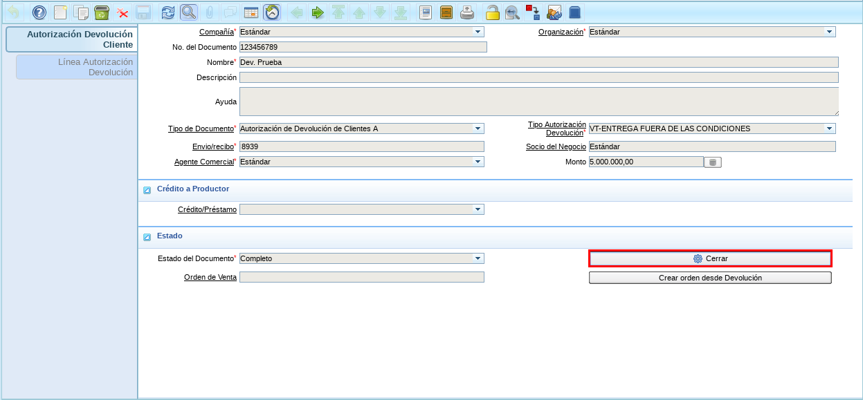Open the Crédito/Préstamo dropdown
The width and height of the screenshot is (863, 400).
[478, 209]
